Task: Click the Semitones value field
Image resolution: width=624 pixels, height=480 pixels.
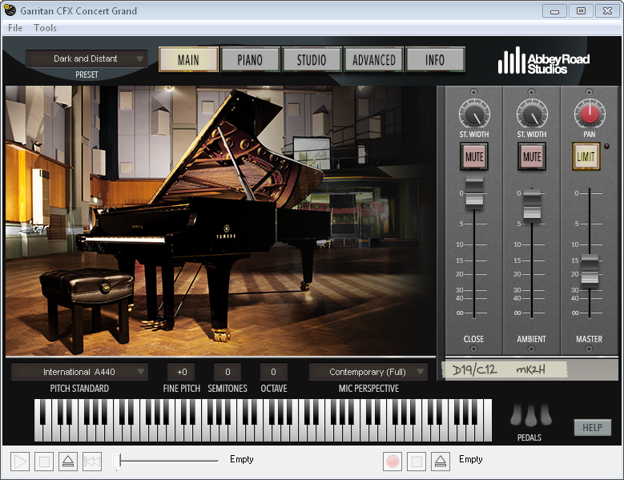Action: click(227, 372)
